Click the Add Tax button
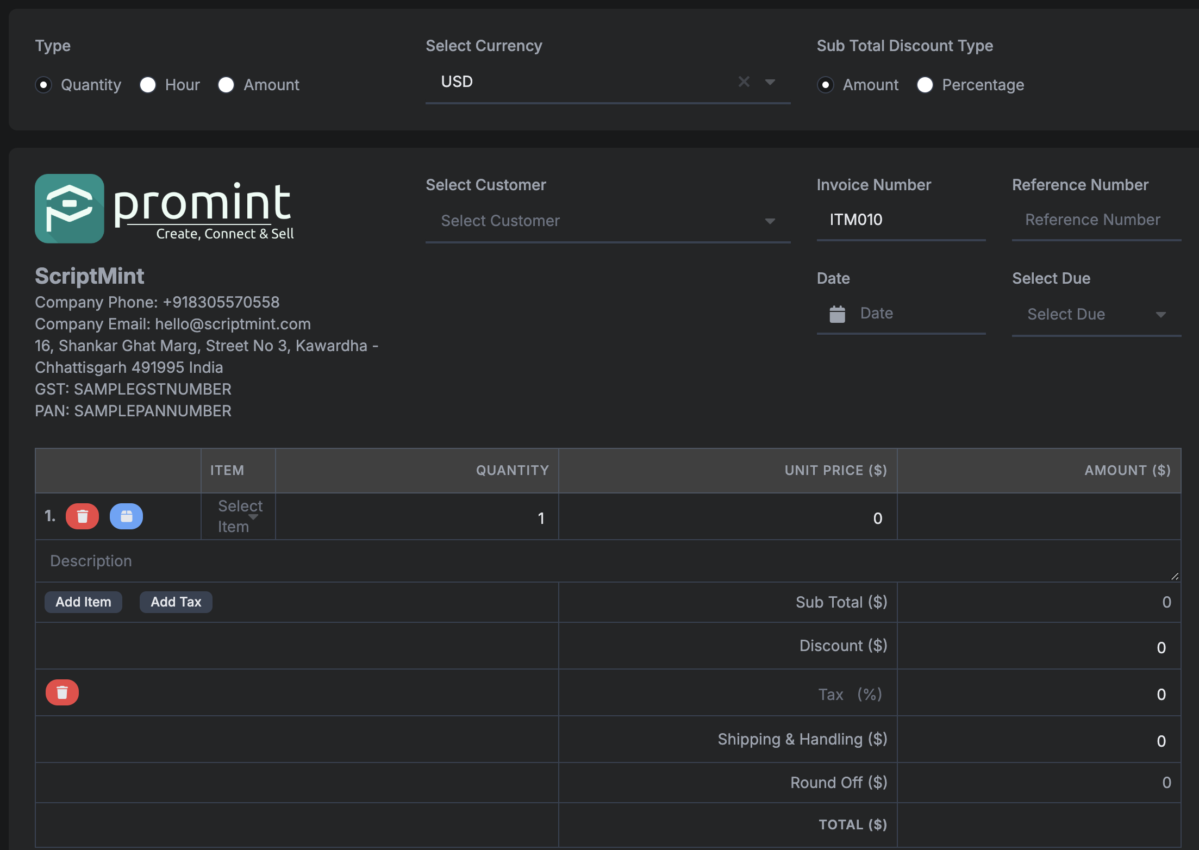The width and height of the screenshot is (1199, 850). [176, 602]
